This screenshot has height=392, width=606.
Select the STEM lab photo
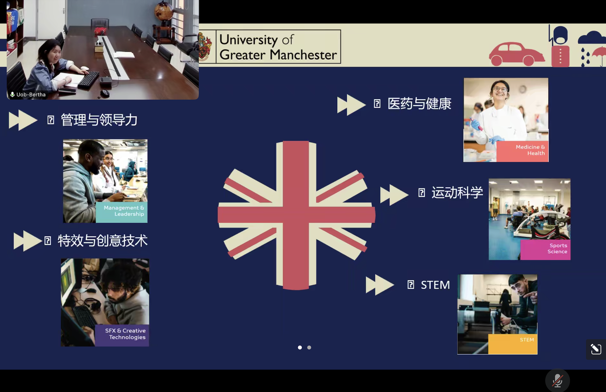[x=497, y=314]
